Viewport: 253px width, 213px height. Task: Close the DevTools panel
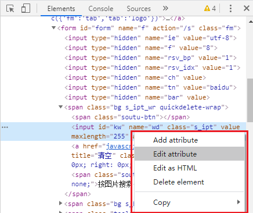[x=247, y=8]
